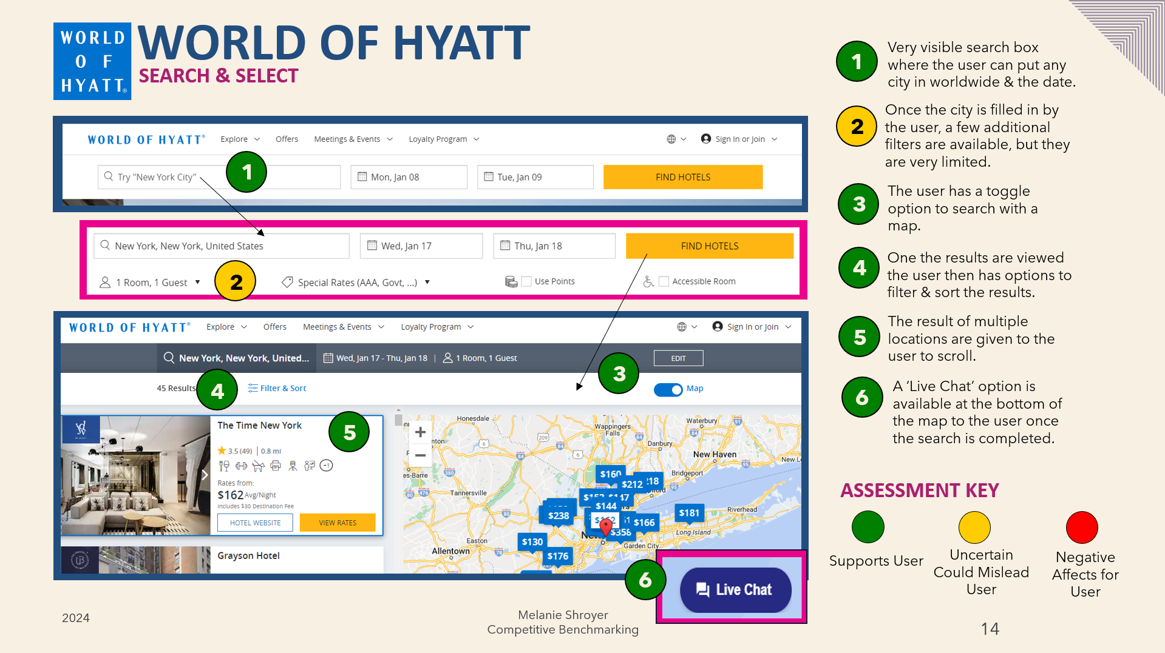
Task: Click the wheelchair accessibility icon
Action: coord(648,281)
